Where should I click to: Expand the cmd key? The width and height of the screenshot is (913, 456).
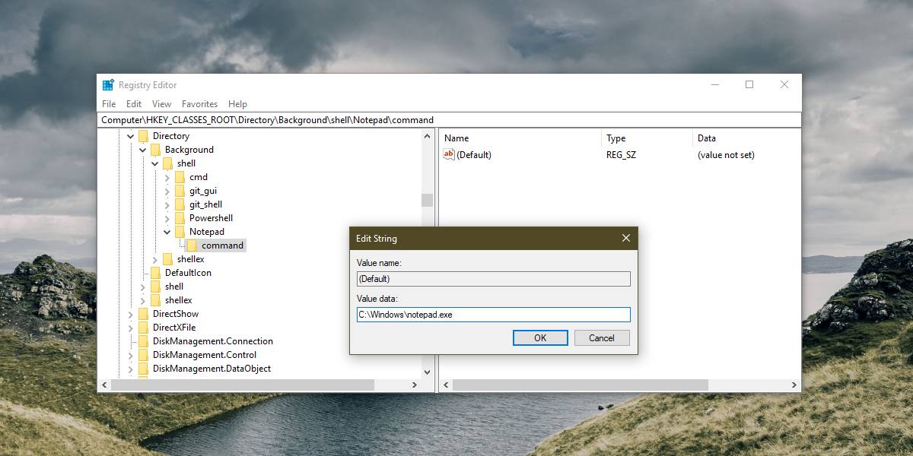[167, 177]
